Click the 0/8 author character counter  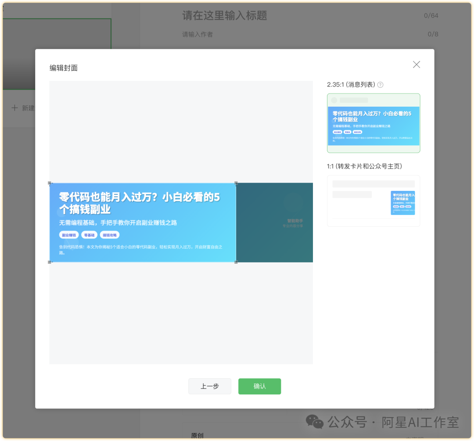click(x=433, y=34)
